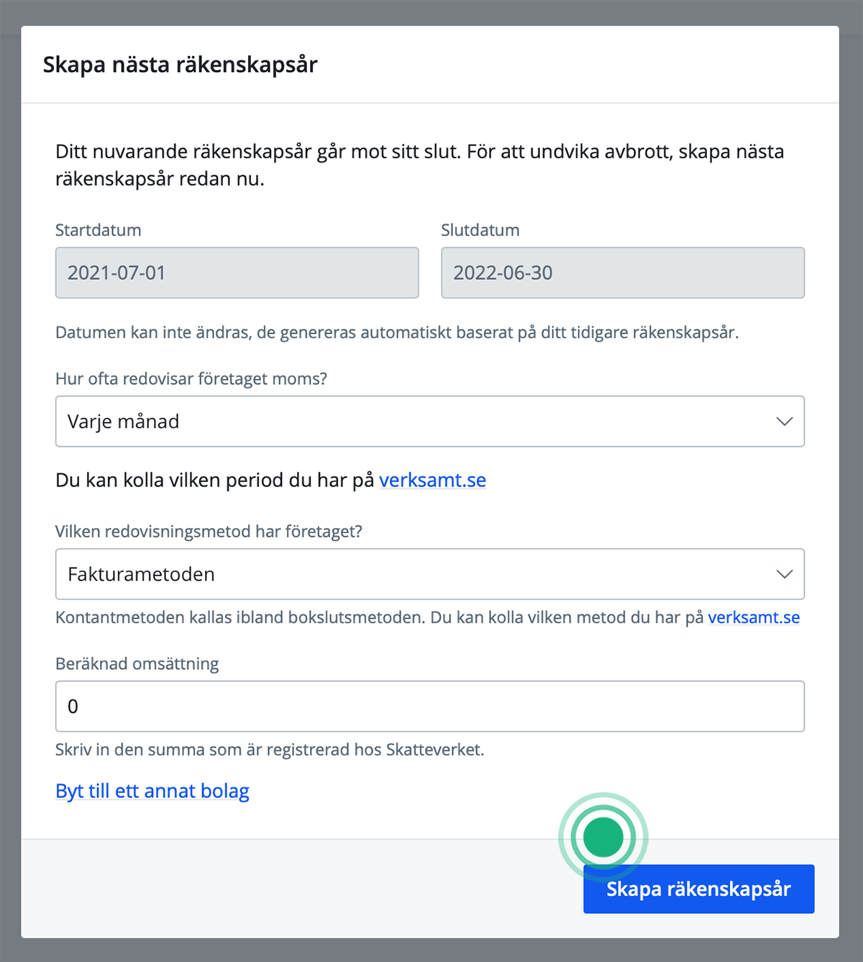Select Byt till ett annat bolag

coord(152,791)
